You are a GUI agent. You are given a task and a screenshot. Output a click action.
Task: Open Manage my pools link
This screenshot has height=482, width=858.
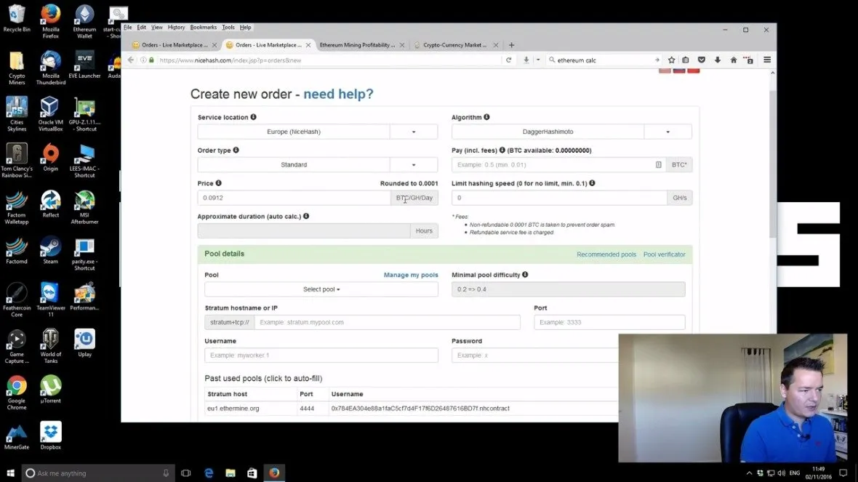(411, 275)
